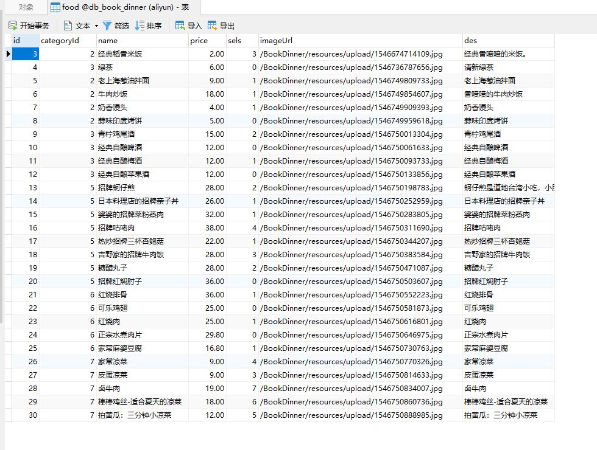597x450 pixels.
Task: Click the 导入 import icon
Action: tap(182, 25)
